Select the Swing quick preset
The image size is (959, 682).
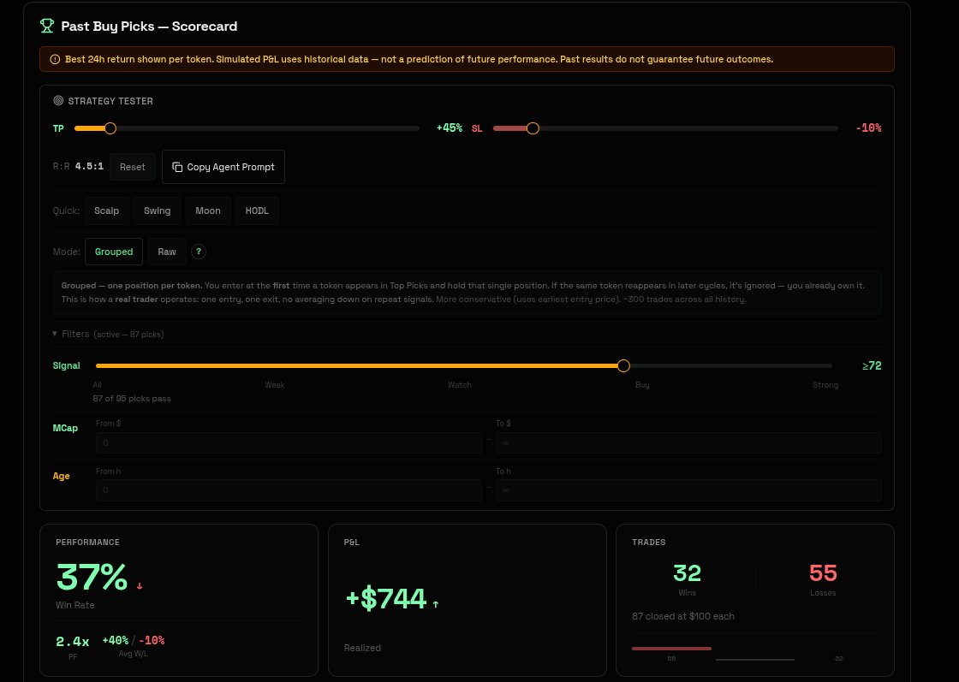pyautogui.click(x=158, y=211)
